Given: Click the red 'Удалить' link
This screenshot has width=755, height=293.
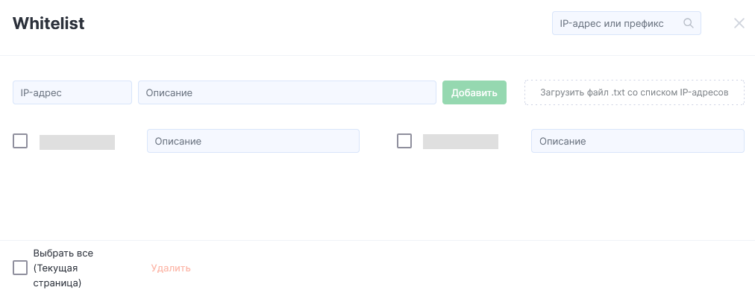Looking at the screenshot, I should point(170,268).
